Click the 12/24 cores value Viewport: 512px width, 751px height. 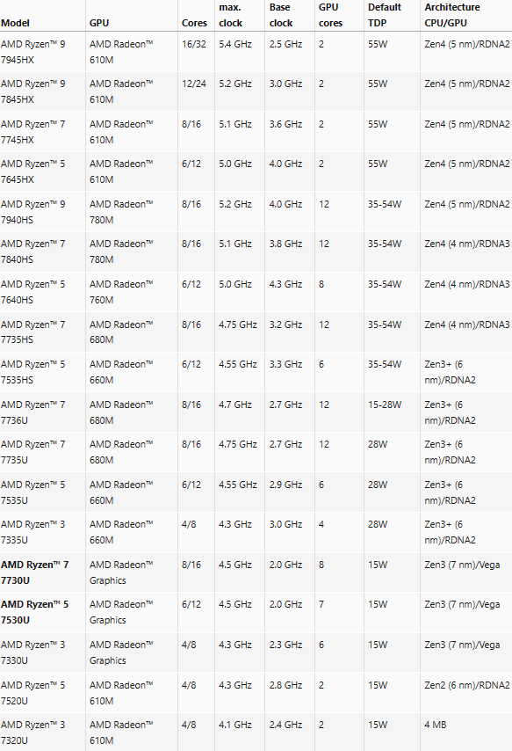click(194, 84)
